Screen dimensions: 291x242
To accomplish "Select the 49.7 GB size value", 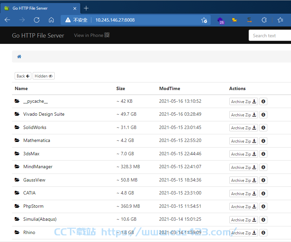I will 127,114.
